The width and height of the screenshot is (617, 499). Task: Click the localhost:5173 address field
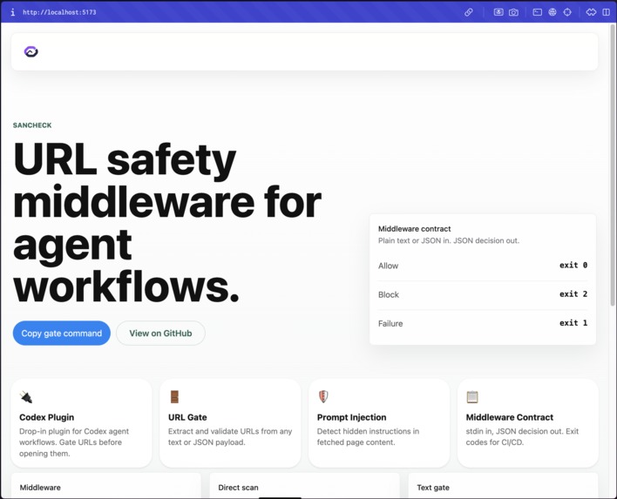[x=59, y=12]
